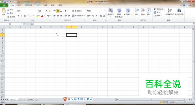Click the insert new worksheet tab icon
195x105 pixels.
click(x=36, y=100)
